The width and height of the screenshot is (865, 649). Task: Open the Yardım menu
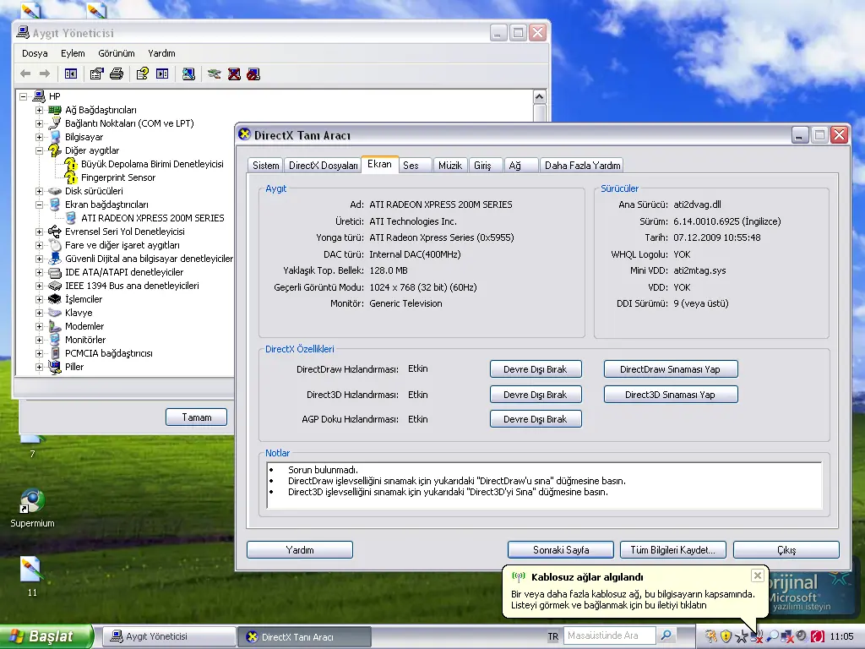coord(161,53)
